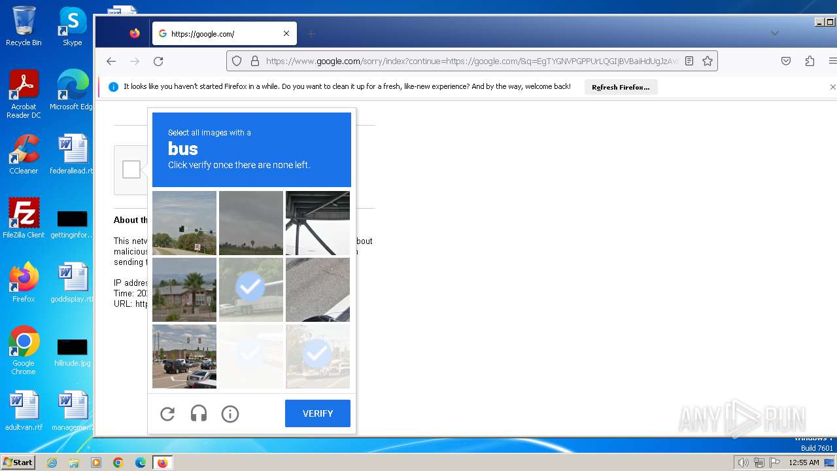Select the gettinginfor… desktop file
Image resolution: width=837 pixels, height=471 pixels.
click(73, 224)
